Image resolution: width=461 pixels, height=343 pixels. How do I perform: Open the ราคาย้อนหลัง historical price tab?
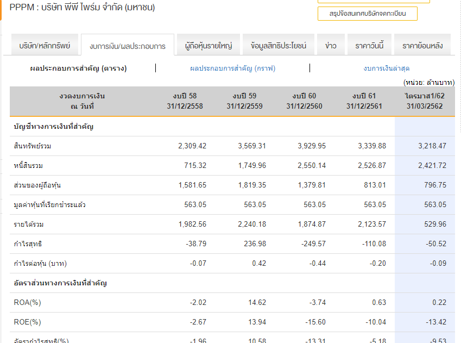pos(422,46)
